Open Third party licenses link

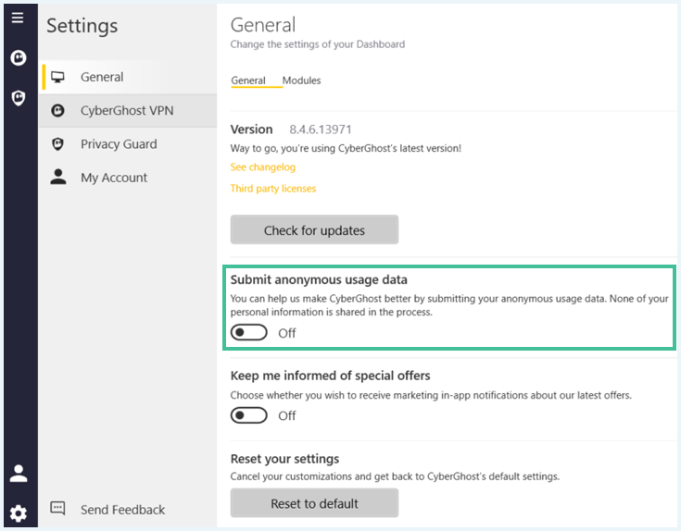coord(273,189)
